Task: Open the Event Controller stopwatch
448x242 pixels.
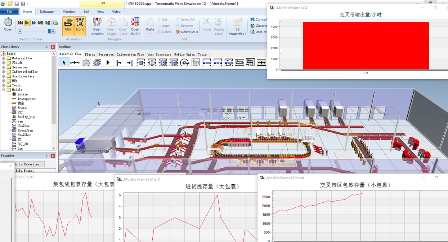Action: click(x=8, y=25)
